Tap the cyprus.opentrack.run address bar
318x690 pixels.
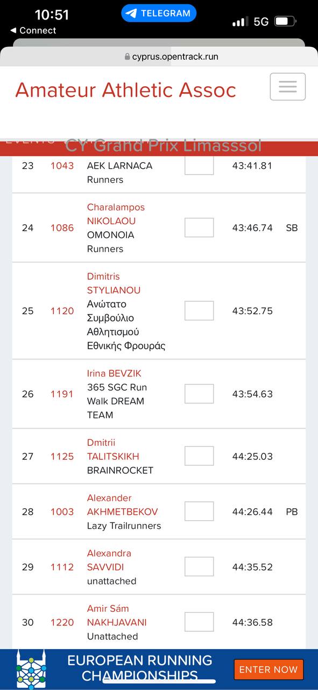[x=171, y=57]
